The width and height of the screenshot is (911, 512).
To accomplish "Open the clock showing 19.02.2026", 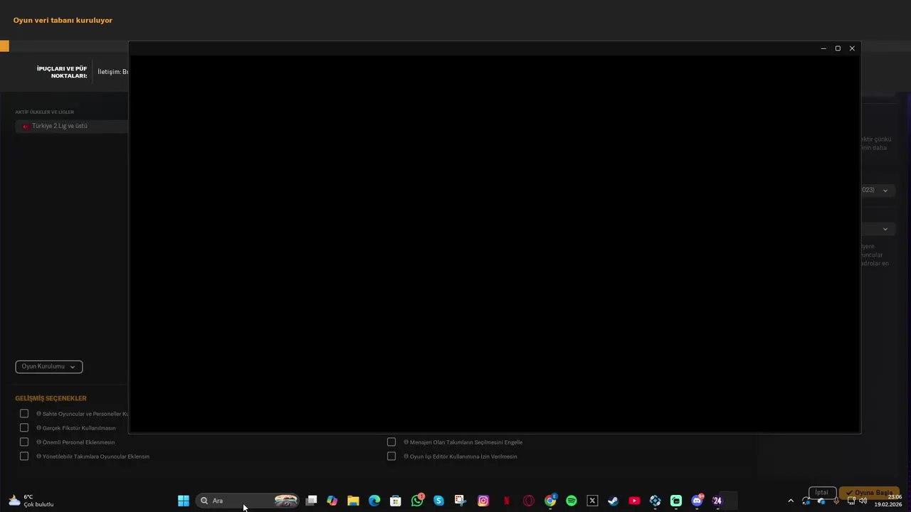I will pyautogui.click(x=888, y=501).
